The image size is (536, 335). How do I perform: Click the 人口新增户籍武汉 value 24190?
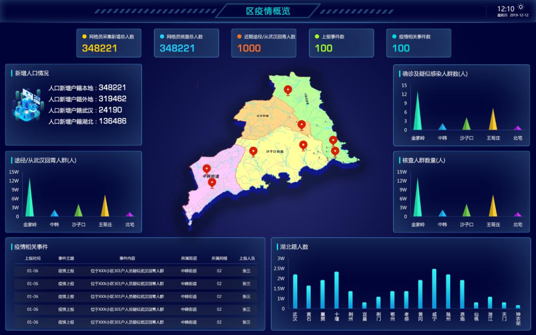point(110,110)
